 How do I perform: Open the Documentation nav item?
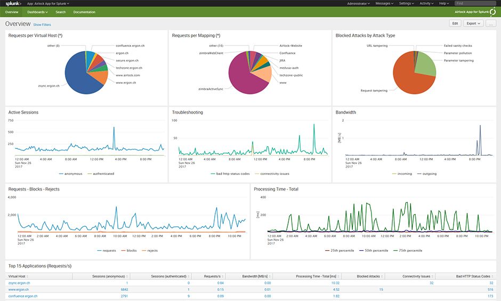[x=84, y=12]
